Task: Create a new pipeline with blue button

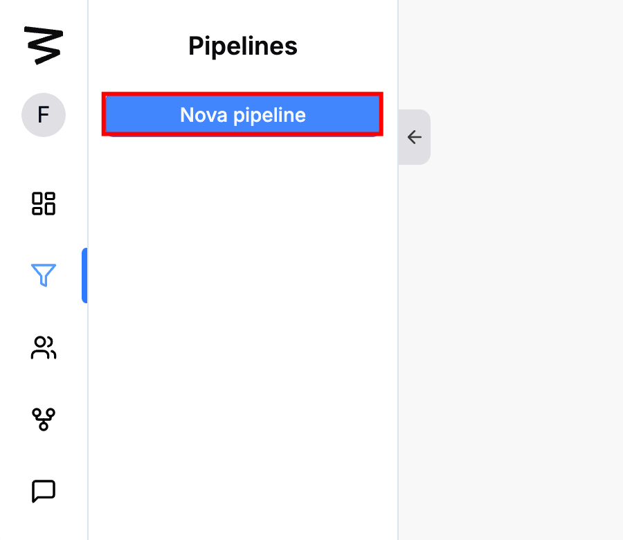Action: (242, 114)
